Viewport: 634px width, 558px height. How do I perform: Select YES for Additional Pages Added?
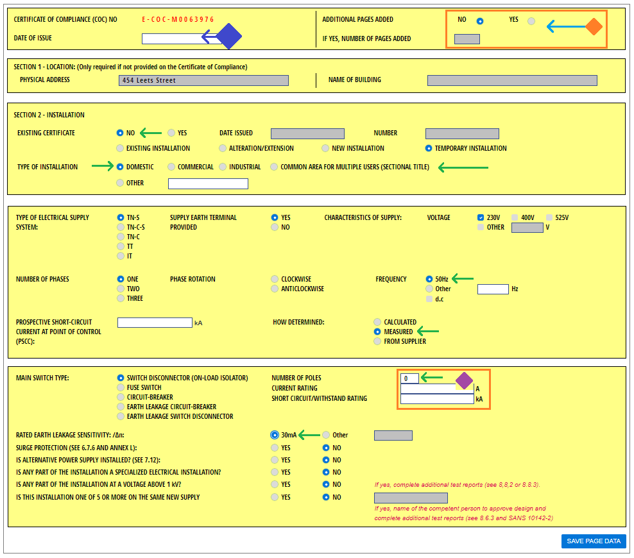531,21
